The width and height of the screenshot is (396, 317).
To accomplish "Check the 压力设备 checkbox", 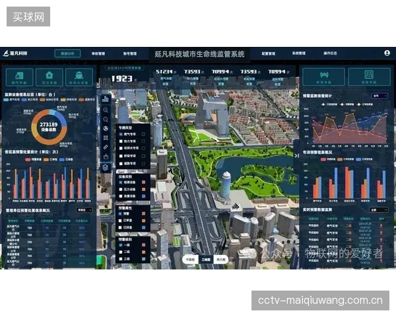I will tap(121, 190).
